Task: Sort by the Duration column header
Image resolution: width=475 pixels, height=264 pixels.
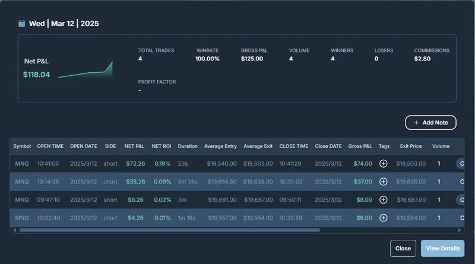Action: point(188,146)
